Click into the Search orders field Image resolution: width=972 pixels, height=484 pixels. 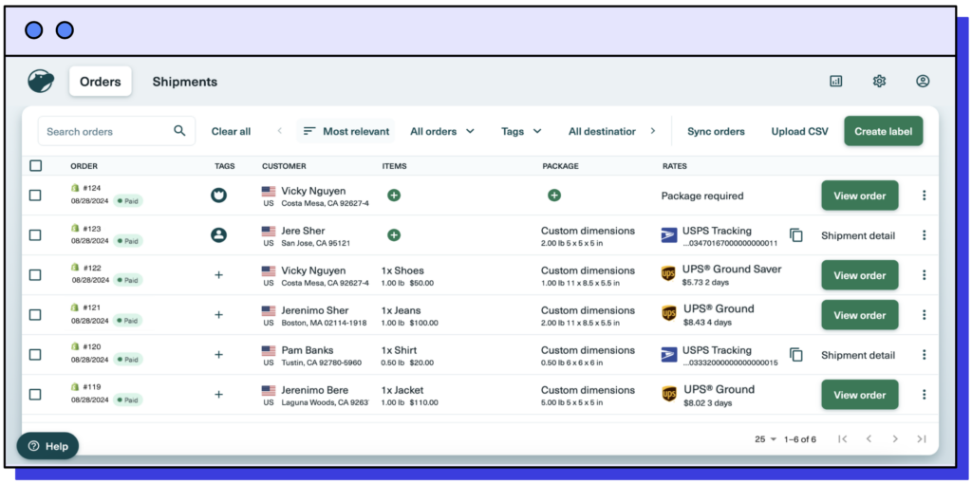coord(104,132)
